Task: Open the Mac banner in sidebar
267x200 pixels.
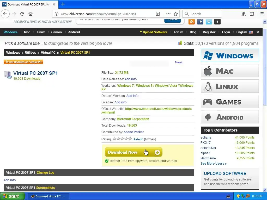Action: tap(230, 71)
